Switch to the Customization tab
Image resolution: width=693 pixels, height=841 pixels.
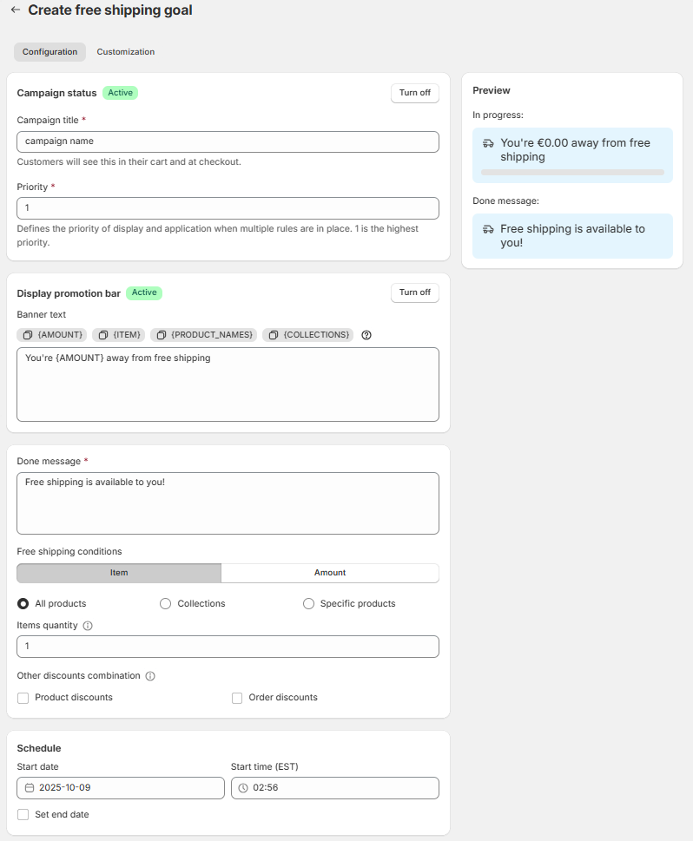click(126, 52)
